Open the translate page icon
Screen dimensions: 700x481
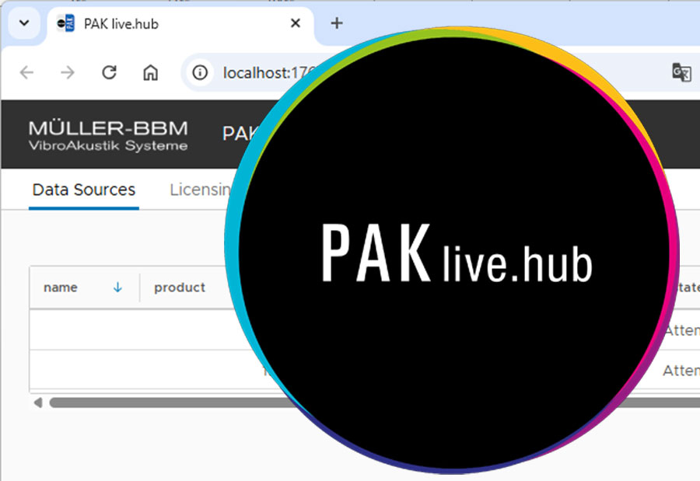tap(681, 73)
